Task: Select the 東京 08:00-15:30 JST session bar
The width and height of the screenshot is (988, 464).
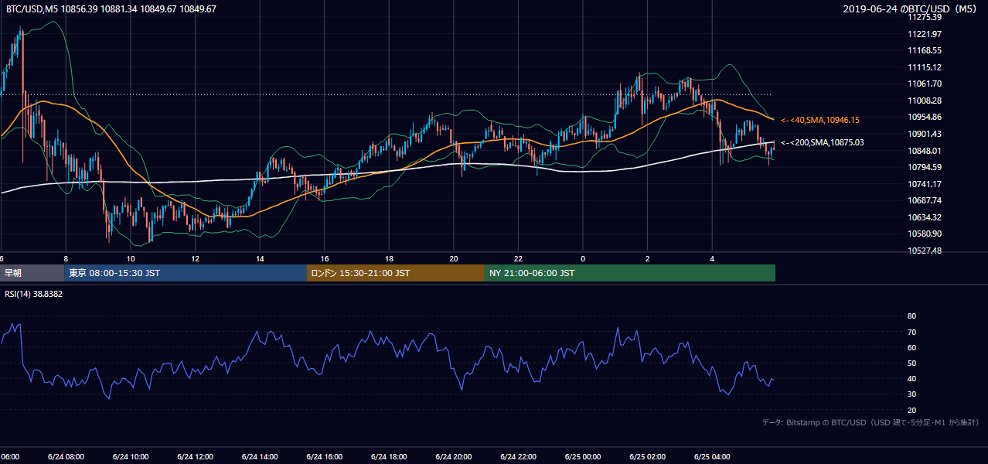Action: [186, 273]
